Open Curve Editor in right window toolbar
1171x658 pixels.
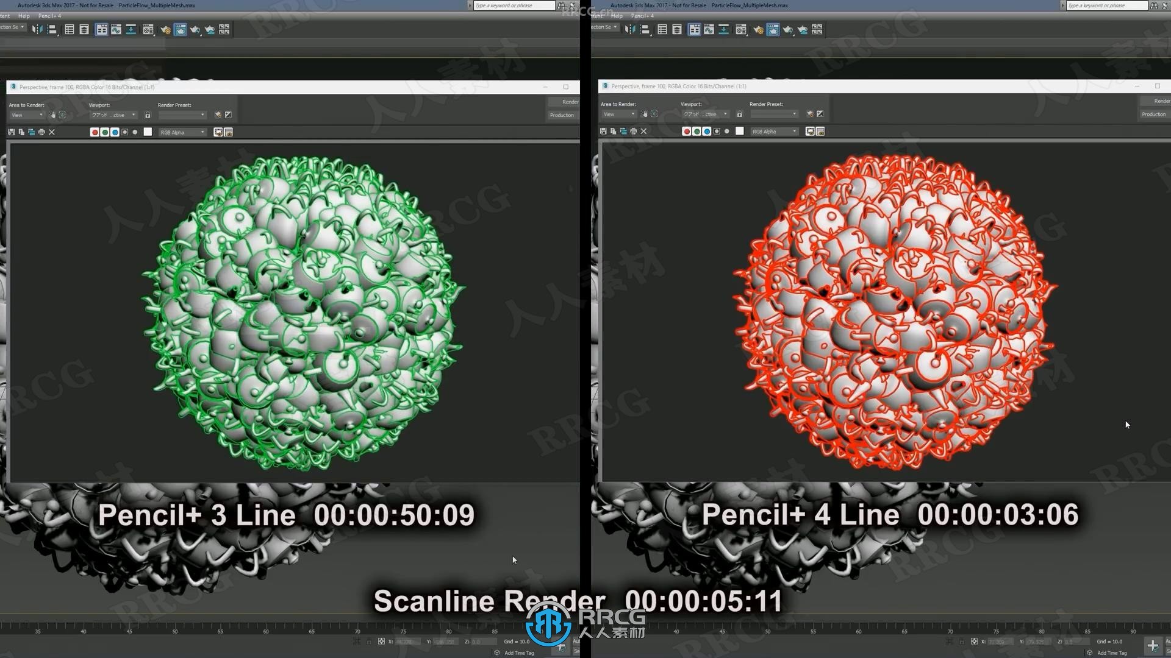tap(709, 29)
